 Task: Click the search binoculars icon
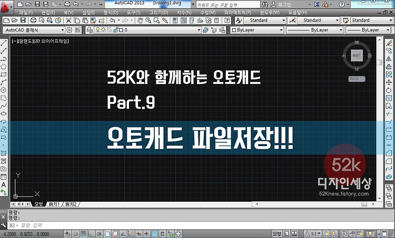pos(265,4)
